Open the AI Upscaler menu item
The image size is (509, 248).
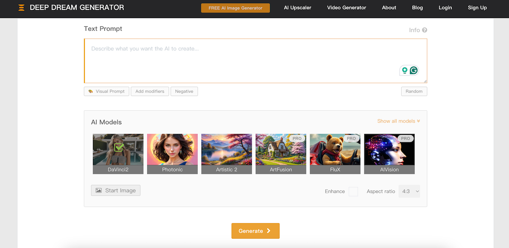297,7
